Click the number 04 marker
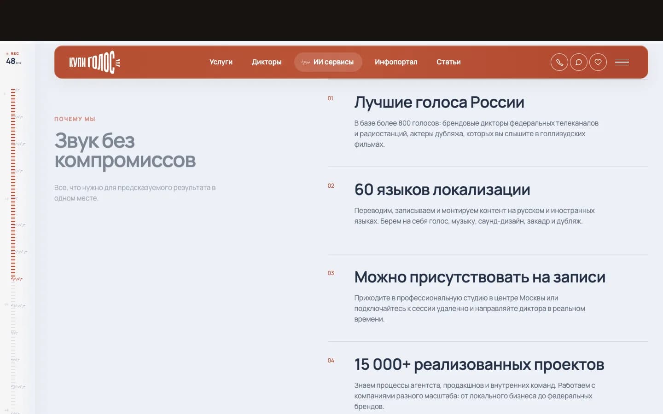Viewport: 663px width, 414px height. click(331, 361)
